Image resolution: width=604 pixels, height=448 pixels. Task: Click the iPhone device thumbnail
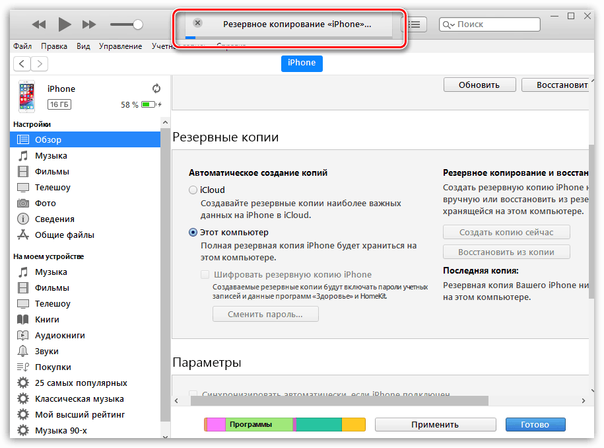(x=26, y=96)
